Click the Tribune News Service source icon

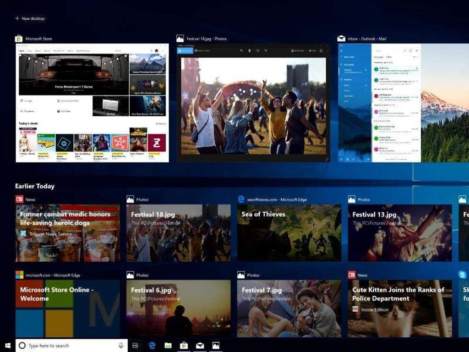click(x=23, y=233)
